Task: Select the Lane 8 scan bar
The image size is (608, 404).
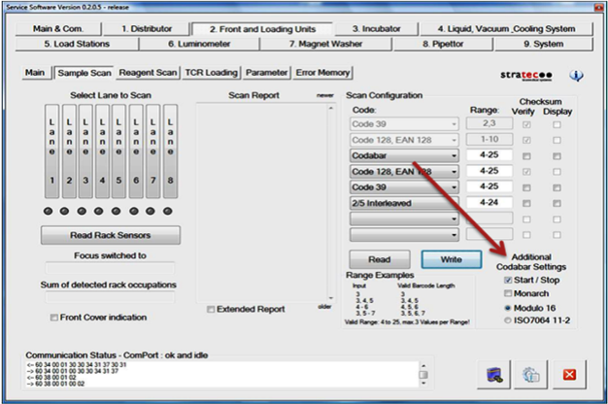Action: 168,151
